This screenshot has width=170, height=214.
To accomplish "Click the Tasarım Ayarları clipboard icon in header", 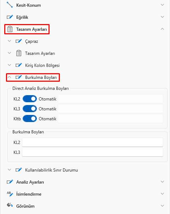I will coord(10,29).
